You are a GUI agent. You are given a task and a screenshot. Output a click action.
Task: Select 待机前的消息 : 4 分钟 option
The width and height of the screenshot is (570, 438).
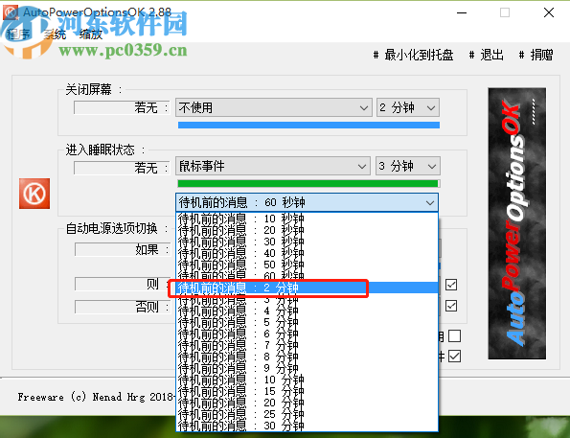(x=308, y=311)
